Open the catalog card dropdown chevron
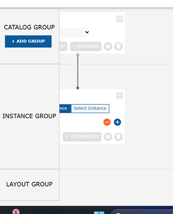Image resolution: width=173 pixels, height=214 pixels. pyautogui.click(x=87, y=32)
